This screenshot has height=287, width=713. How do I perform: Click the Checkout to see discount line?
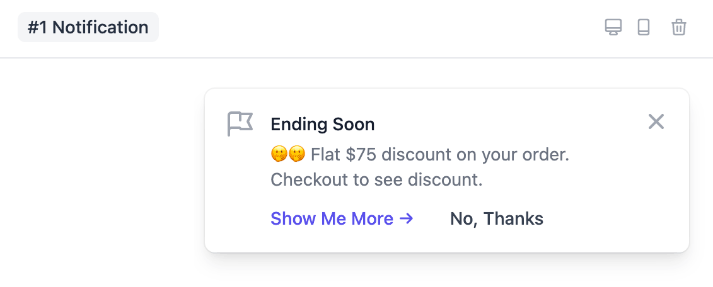point(376,180)
